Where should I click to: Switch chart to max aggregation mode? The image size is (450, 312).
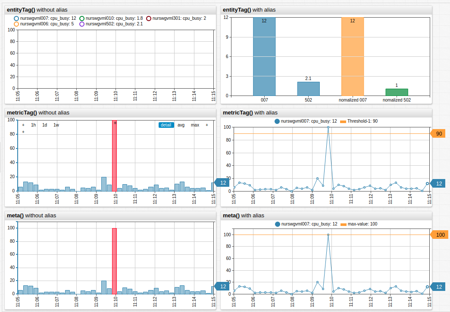pyautogui.click(x=194, y=125)
